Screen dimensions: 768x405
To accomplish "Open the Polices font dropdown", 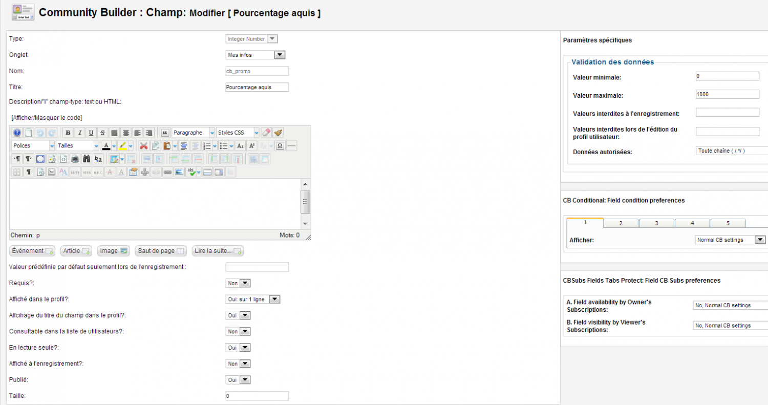I will point(33,145).
